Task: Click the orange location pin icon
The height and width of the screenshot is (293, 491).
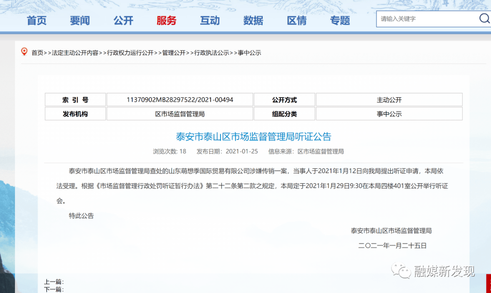Action: [x=25, y=52]
